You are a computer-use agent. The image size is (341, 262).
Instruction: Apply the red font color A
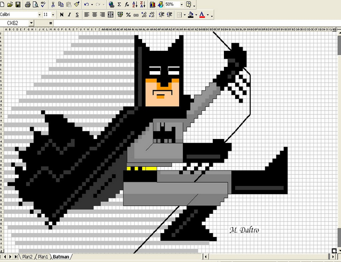tap(202, 14)
